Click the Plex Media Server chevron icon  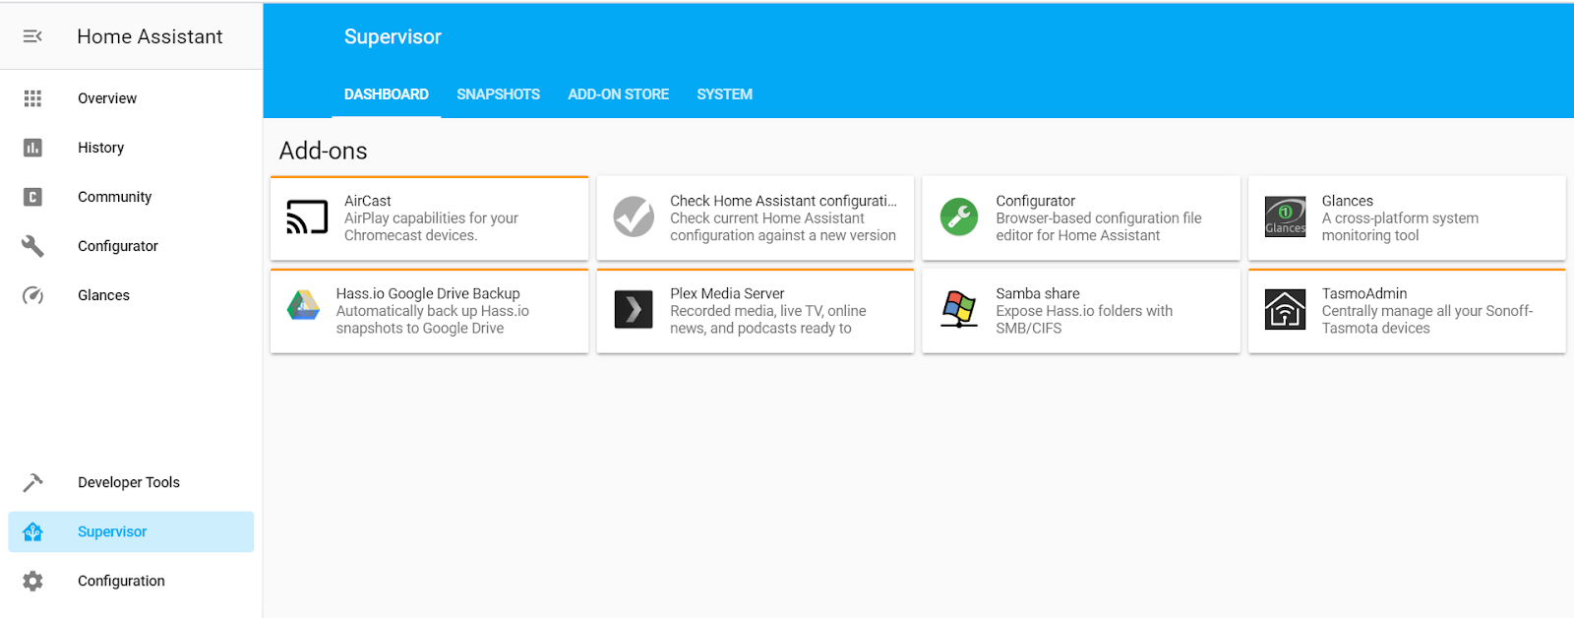tap(634, 309)
